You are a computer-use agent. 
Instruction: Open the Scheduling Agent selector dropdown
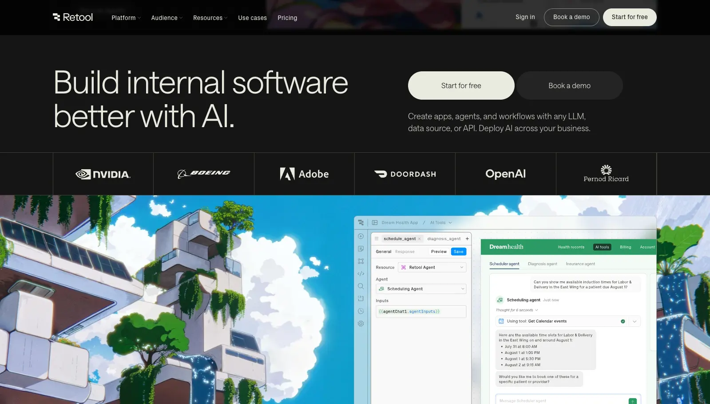[421, 289]
